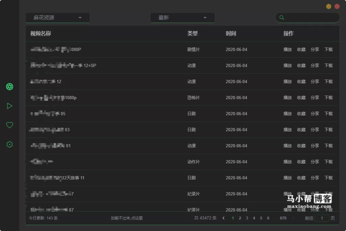
Task: Click 收藏 in the row ending 第一季 12
Action: click(301, 82)
